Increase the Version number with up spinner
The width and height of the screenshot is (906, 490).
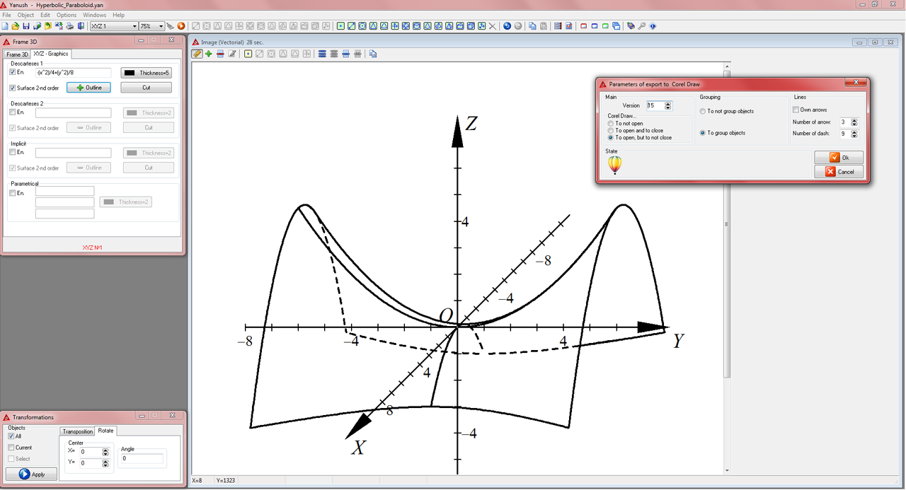coord(668,103)
